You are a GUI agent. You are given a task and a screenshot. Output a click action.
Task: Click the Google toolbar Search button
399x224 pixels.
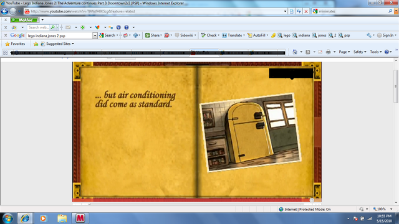click(108, 35)
